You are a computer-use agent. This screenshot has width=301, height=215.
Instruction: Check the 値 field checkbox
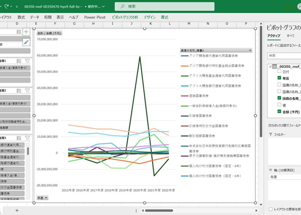pyautogui.click(x=279, y=105)
